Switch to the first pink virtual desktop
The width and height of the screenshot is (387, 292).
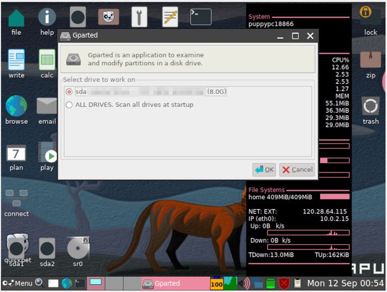[x=96, y=283]
